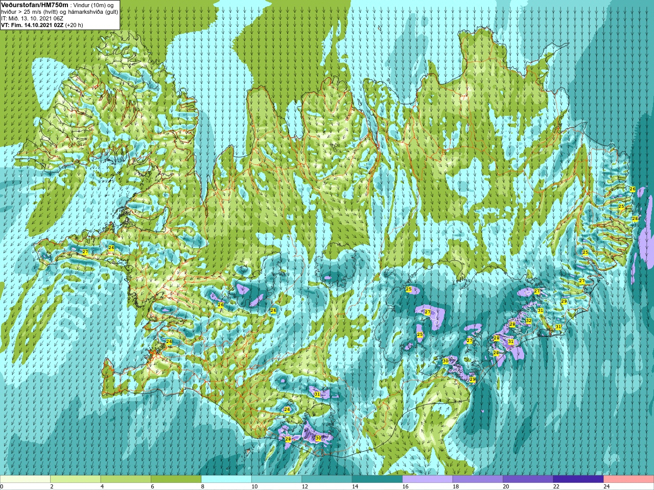This screenshot has width=654, height=490.
Task: Select the 8–10 m/s light cyan swatch
Action: click(x=226, y=479)
